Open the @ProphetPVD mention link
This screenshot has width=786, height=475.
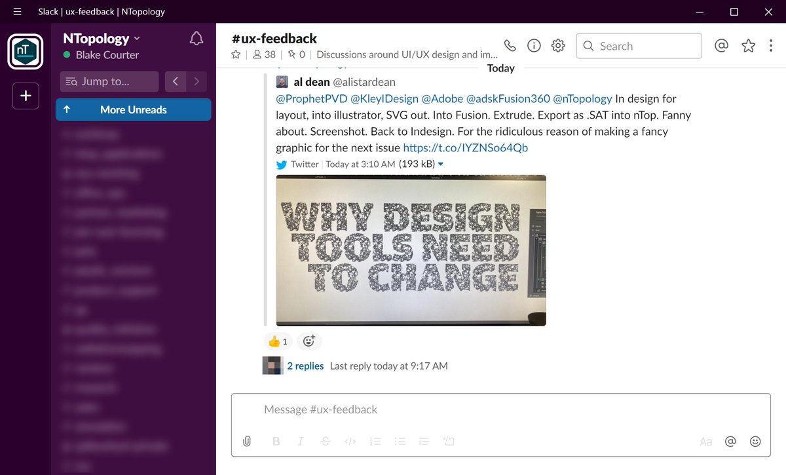pyautogui.click(x=312, y=99)
